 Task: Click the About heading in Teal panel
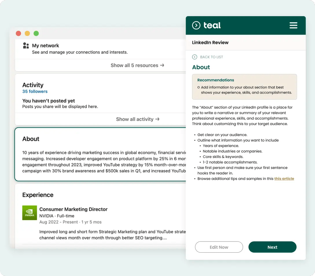[x=201, y=67]
